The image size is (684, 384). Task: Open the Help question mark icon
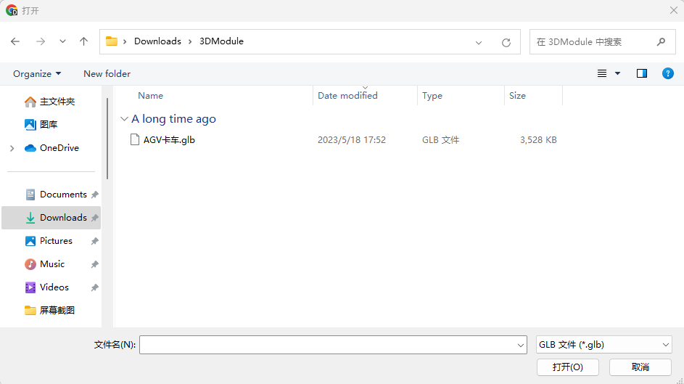tap(668, 73)
